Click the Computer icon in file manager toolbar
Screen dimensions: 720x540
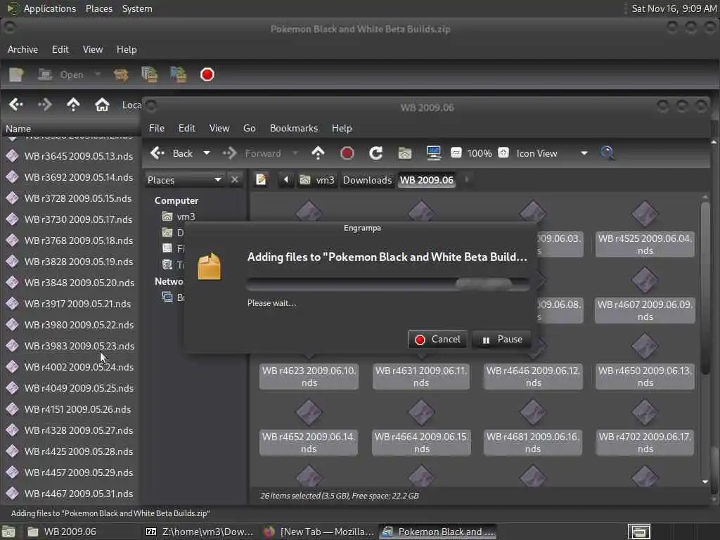434,153
